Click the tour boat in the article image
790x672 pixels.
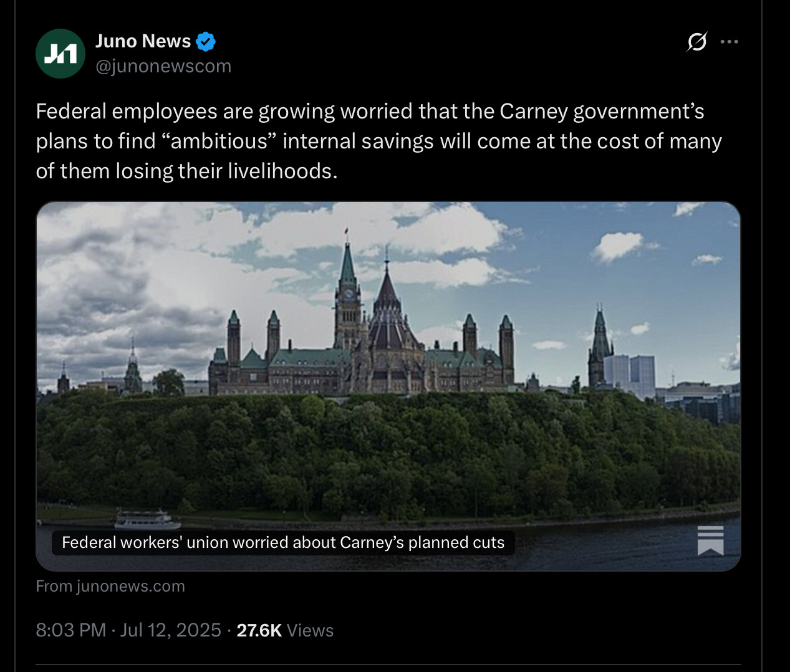pyautogui.click(x=147, y=519)
